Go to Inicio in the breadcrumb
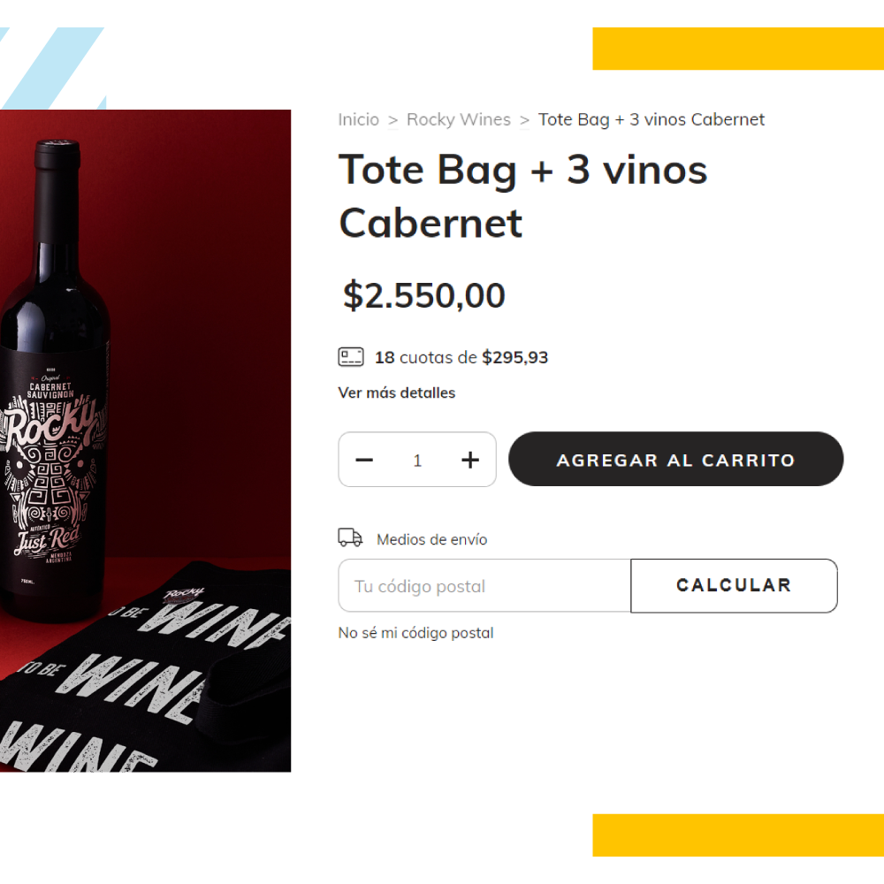Screen dimensions: 884x884 (359, 119)
